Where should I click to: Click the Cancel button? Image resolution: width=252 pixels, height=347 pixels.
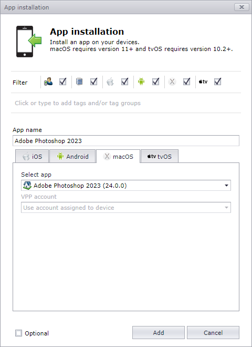(213, 332)
